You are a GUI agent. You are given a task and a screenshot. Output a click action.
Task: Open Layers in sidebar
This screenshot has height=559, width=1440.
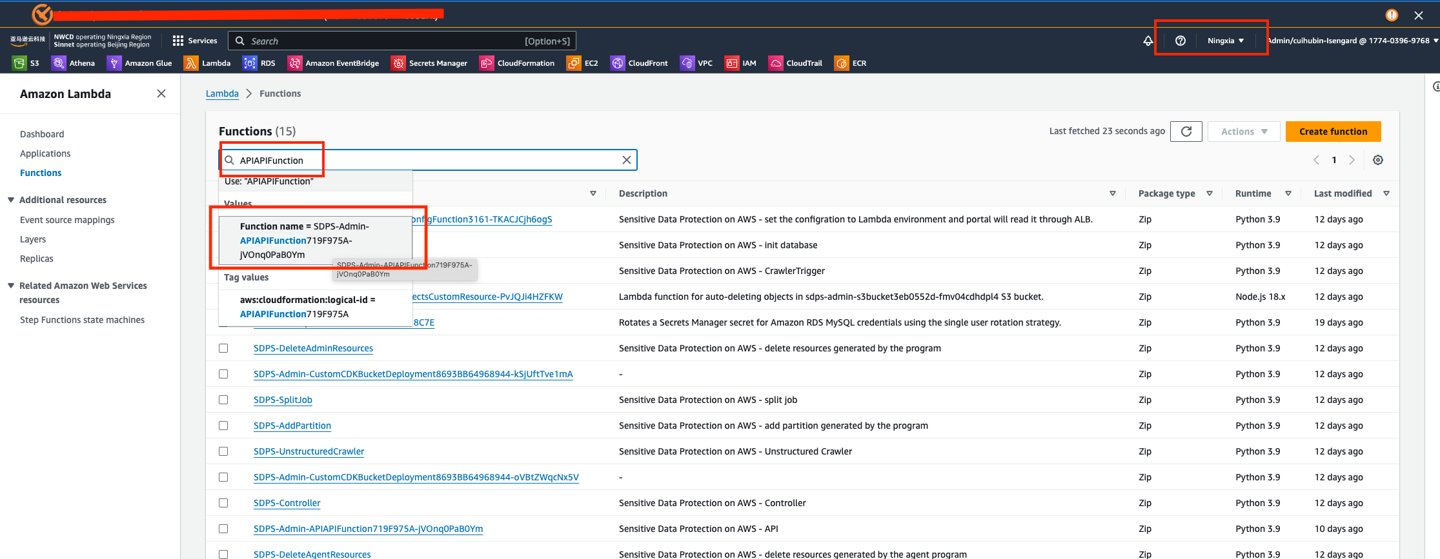[33, 239]
